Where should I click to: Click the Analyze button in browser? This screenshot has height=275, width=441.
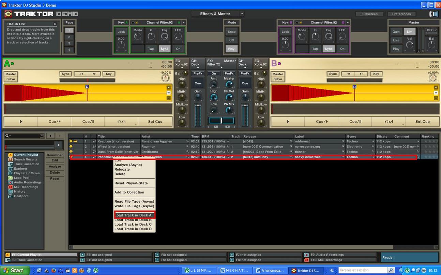point(55,167)
